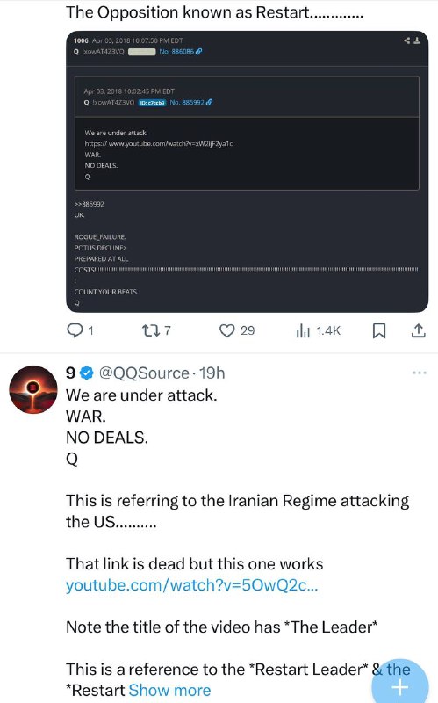Open post link No. 886086
Image resolution: width=438 pixels, height=703 pixels.
pyautogui.click(x=181, y=52)
